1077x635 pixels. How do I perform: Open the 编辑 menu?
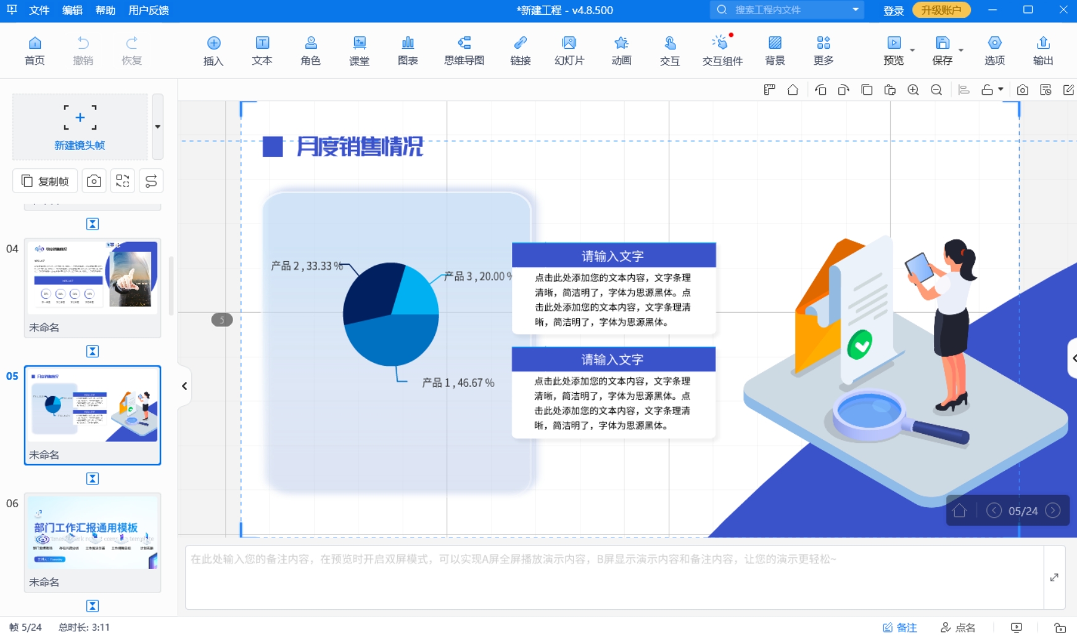[72, 10]
